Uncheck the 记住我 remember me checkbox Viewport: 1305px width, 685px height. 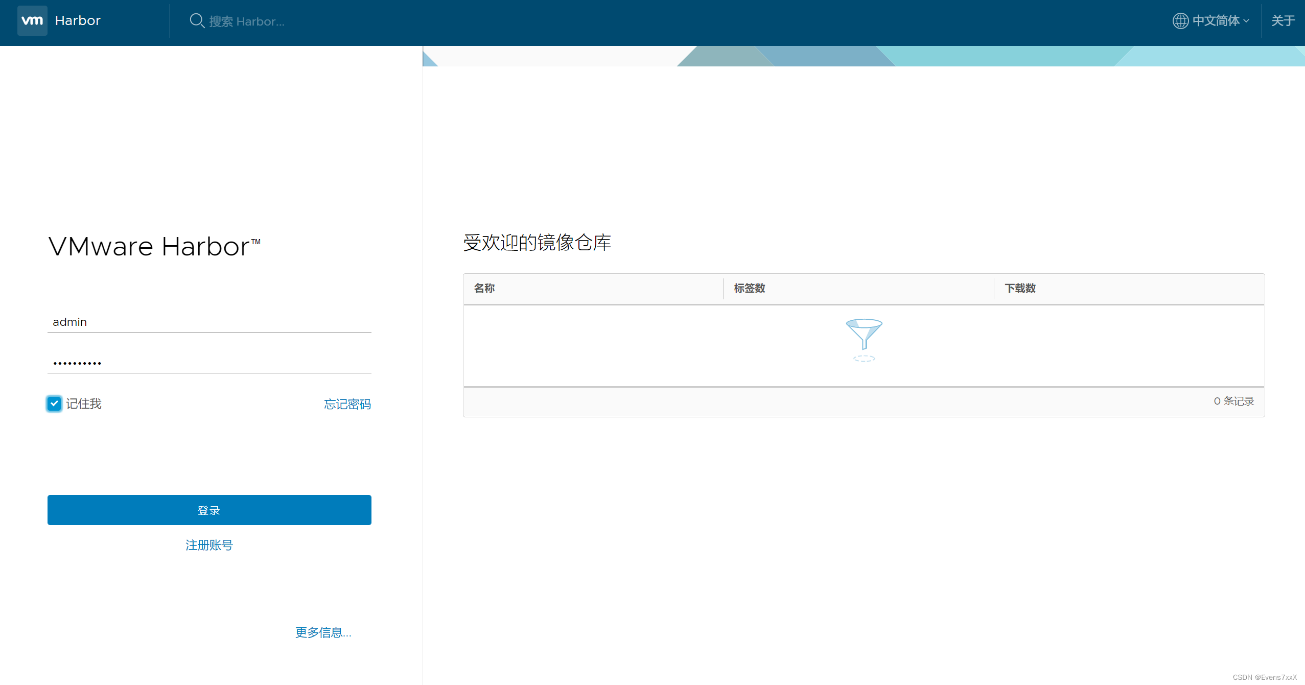pyautogui.click(x=54, y=404)
